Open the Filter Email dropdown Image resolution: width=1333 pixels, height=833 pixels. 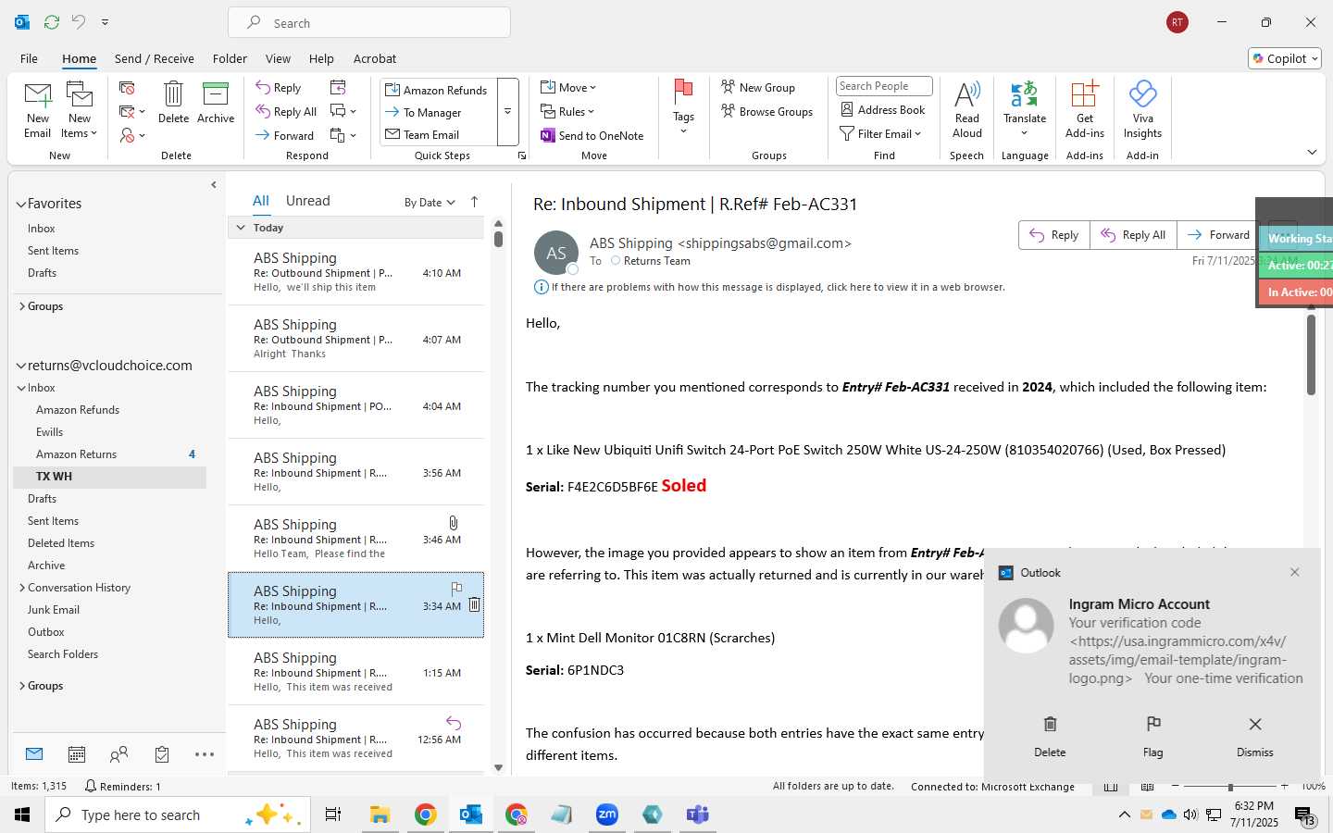(x=880, y=134)
